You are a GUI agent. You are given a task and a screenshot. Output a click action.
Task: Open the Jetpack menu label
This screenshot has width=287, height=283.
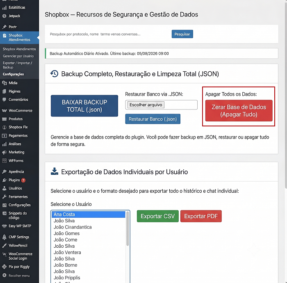(14, 16)
